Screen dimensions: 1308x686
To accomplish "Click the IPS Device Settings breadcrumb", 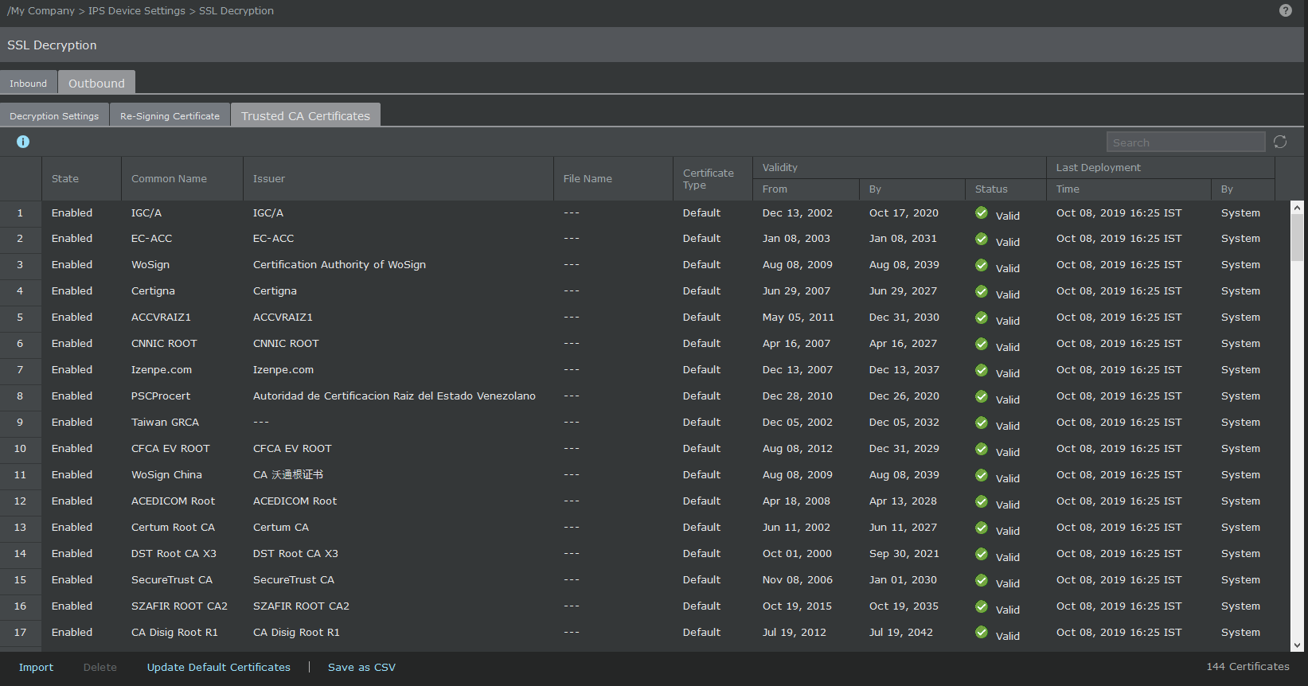I will (x=137, y=10).
